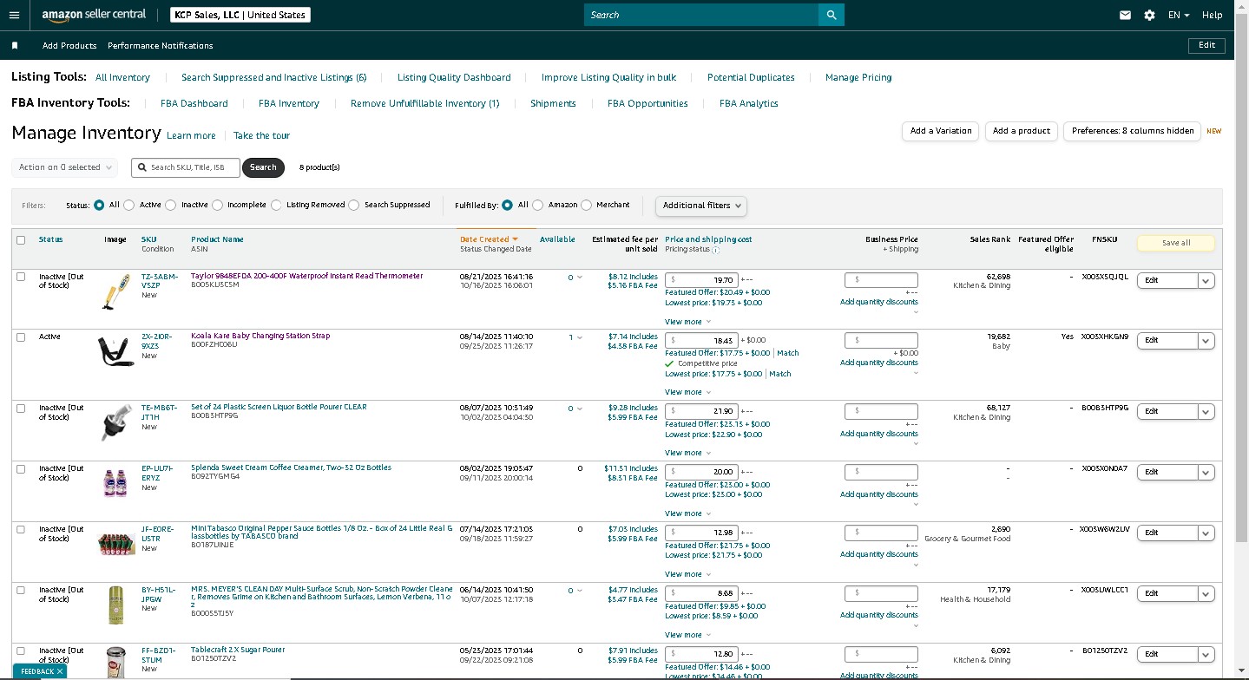Edit price field for Taylor thermometer
The image size is (1249, 680).
pos(702,280)
